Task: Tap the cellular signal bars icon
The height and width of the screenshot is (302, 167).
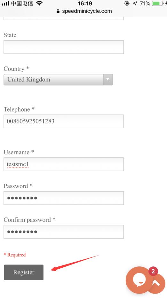Action: pyautogui.click(x=5, y=4)
